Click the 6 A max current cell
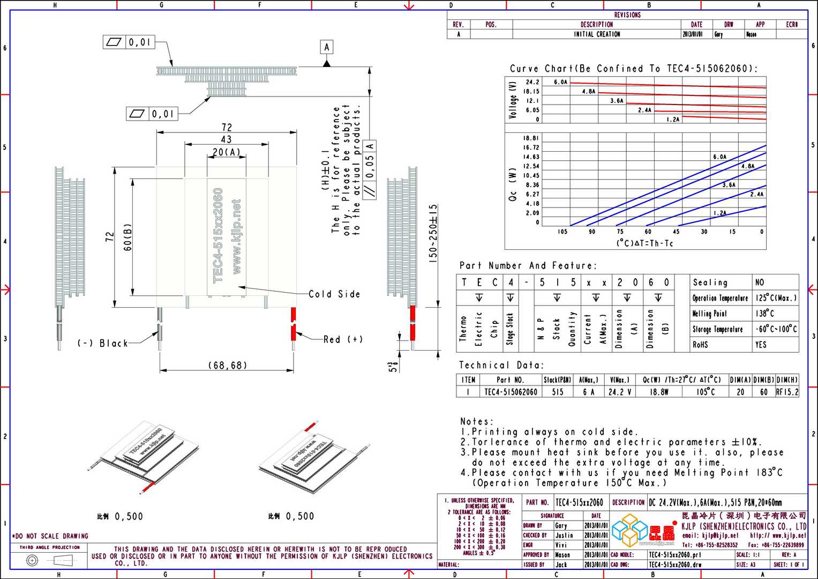The width and height of the screenshot is (818, 579). (589, 392)
